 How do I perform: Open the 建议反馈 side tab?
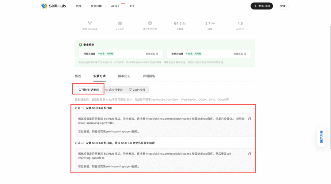(321, 137)
